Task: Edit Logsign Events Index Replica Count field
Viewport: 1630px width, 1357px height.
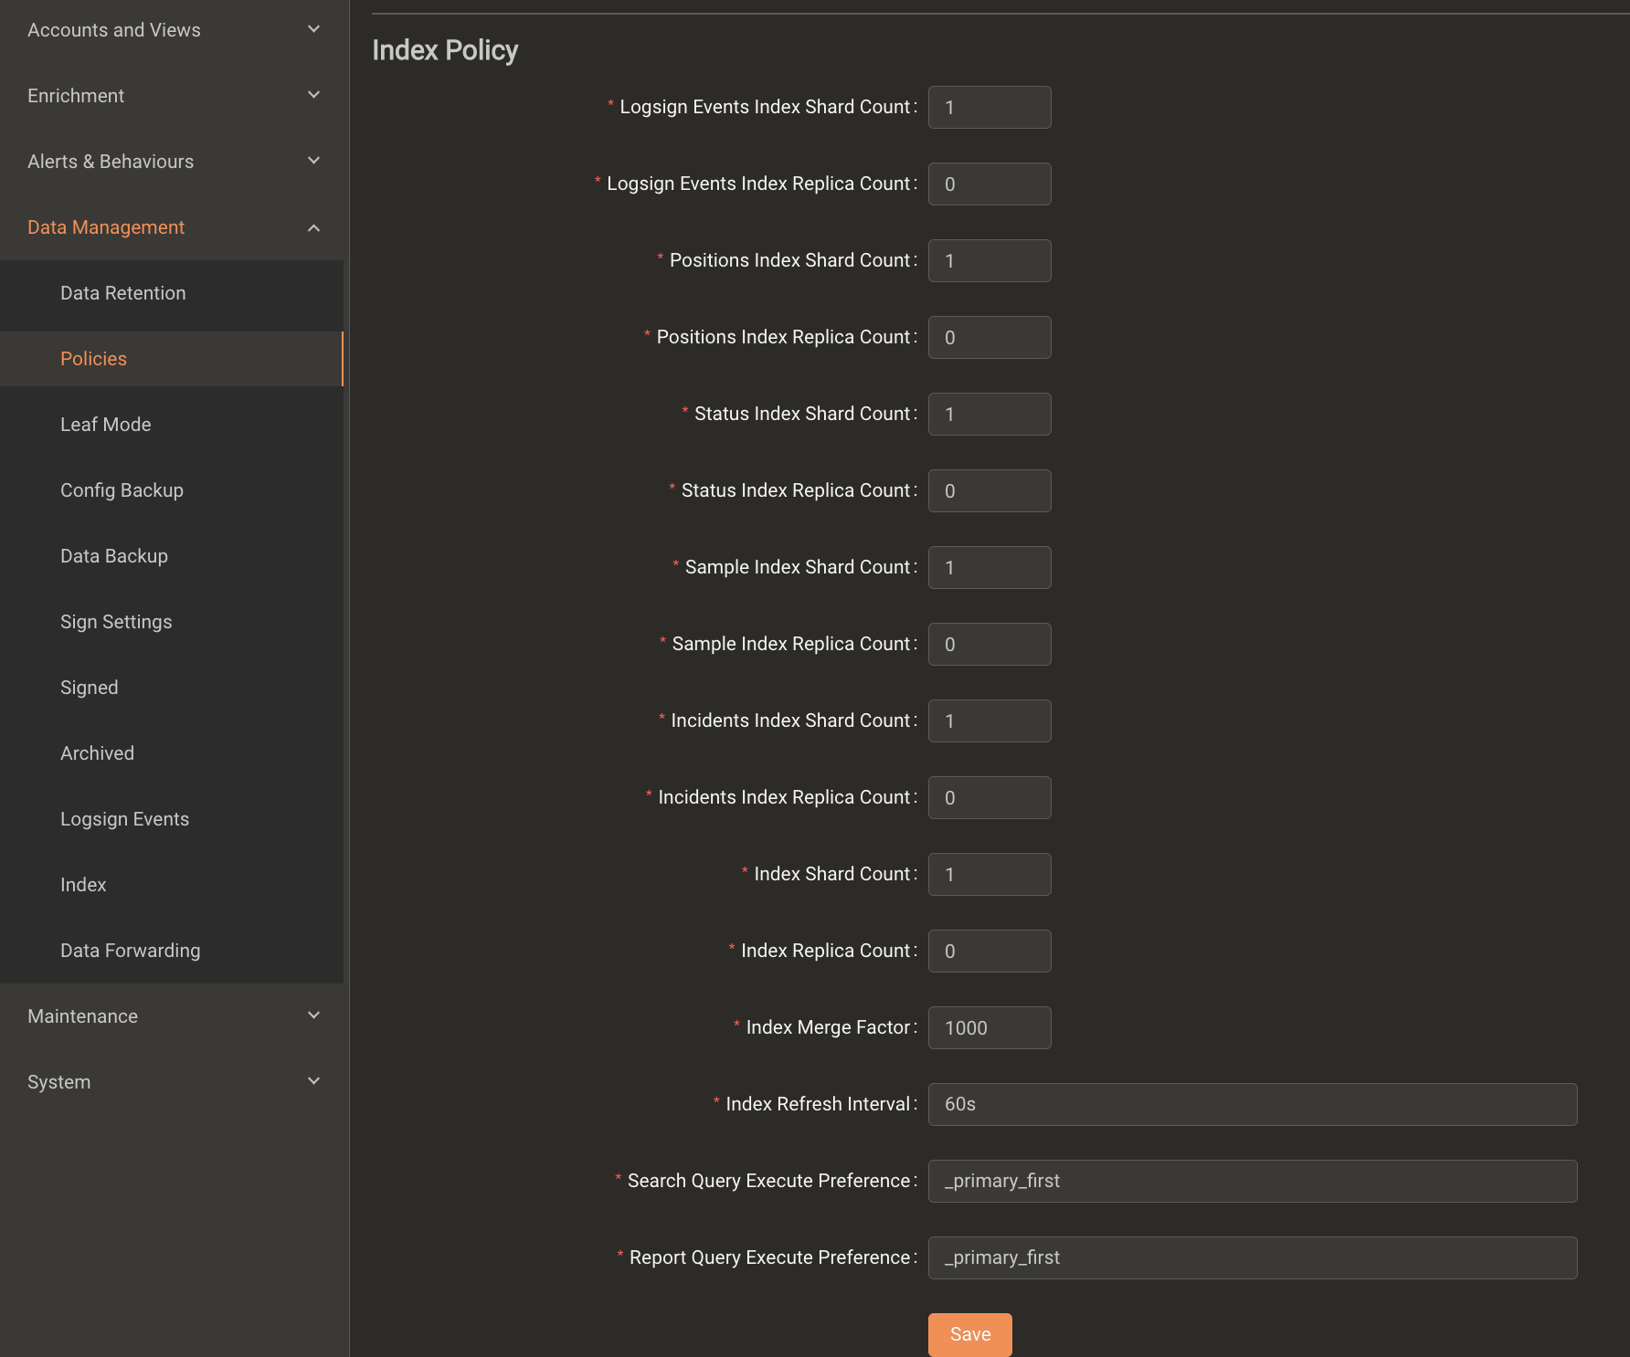Action: [990, 184]
